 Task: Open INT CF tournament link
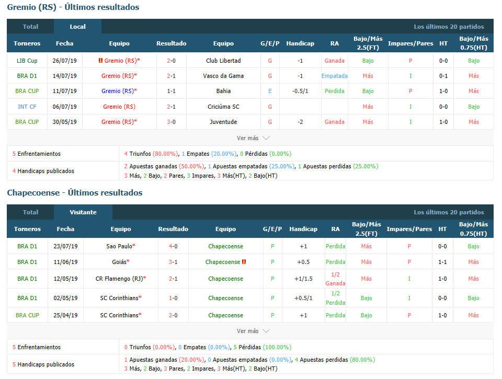(27, 107)
